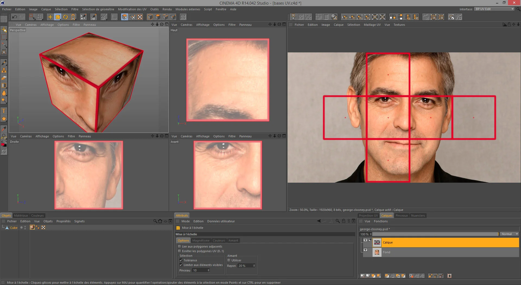Hide the Calque layer via eye icon

click(x=365, y=240)
